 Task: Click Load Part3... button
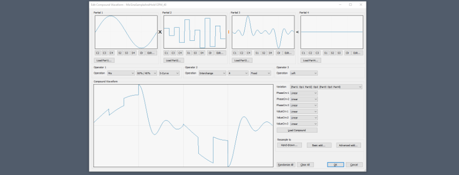pyautogui.click(x=242, y=60)
